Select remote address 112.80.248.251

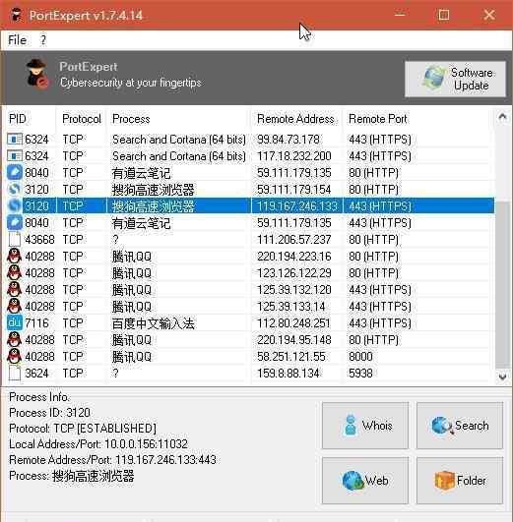[293, 322]
